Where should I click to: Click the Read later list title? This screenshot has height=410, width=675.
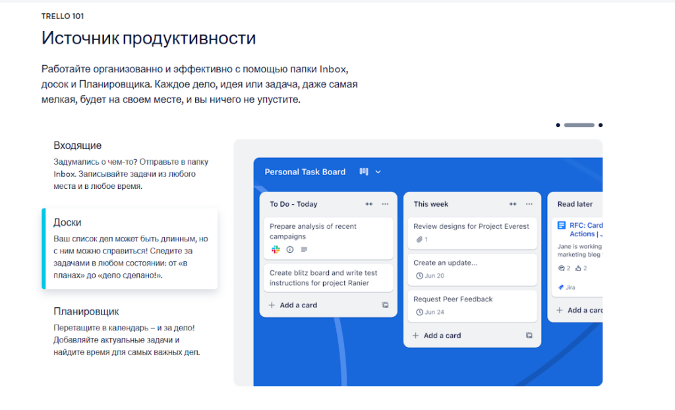point(575,204)
